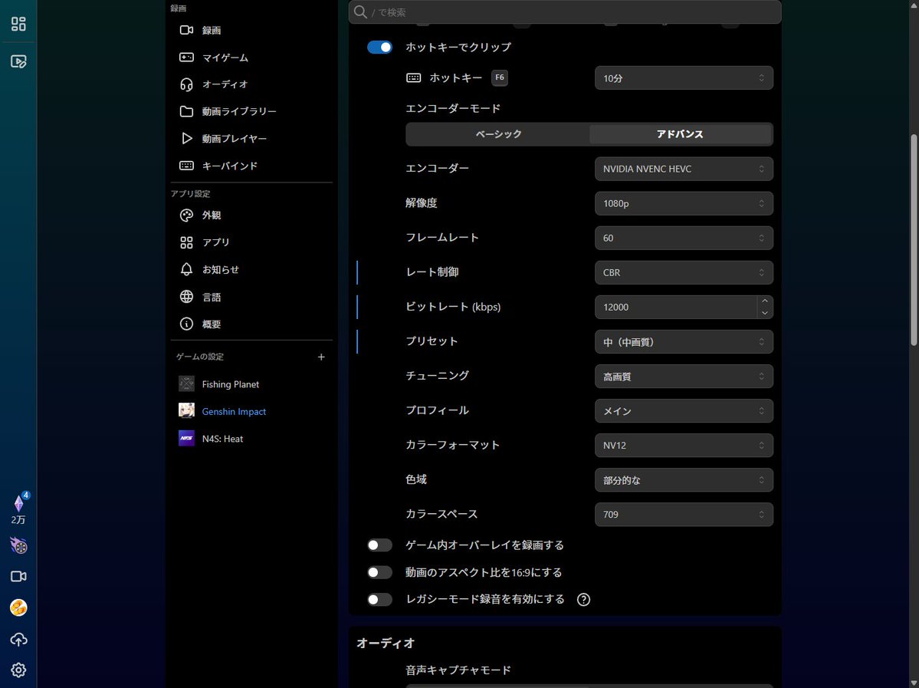Screen dimensions: 919x688
Task: Click the gem rewards icon with badge 4
Action: (x=18, y=502)
